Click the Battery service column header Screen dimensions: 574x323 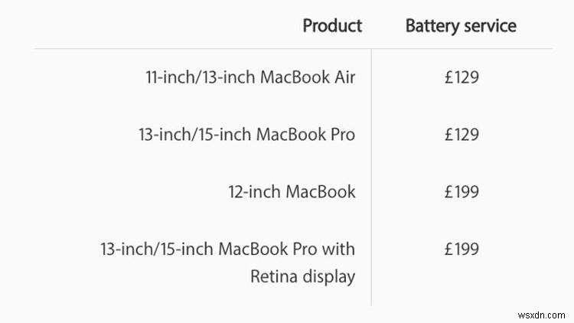(x=461, y=25)
